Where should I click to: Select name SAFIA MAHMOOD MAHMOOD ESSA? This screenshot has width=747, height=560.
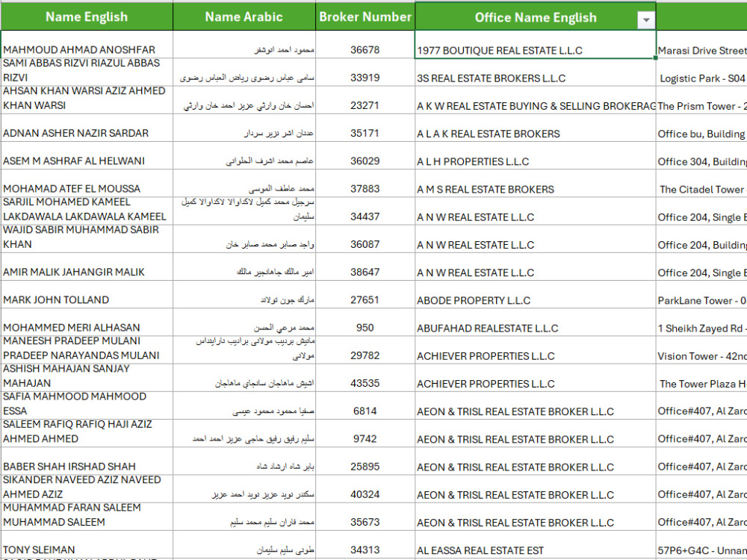87,405
